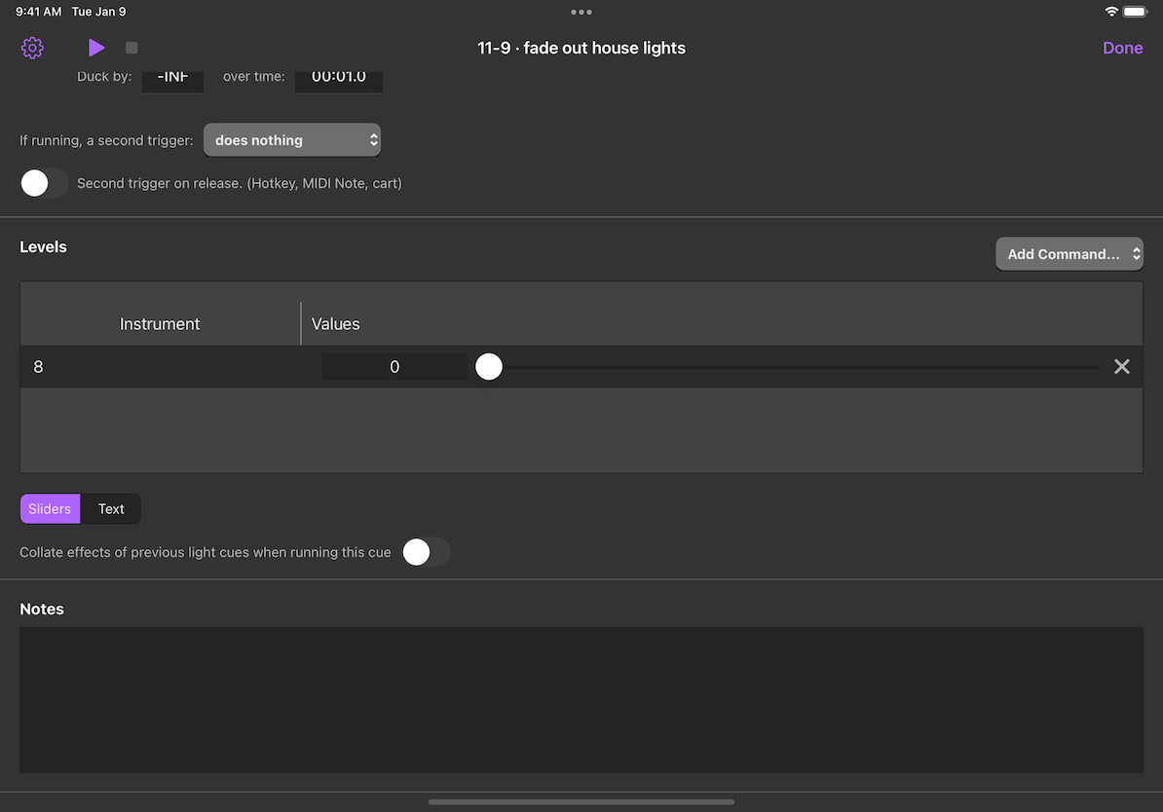Select the Instrument column header
Image resolution: width=1163 pixels, height=812 pixels.
[x=160, y=323]
